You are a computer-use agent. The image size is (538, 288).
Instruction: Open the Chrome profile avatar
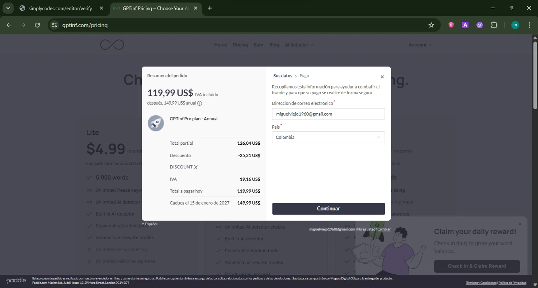coord(515,25)
